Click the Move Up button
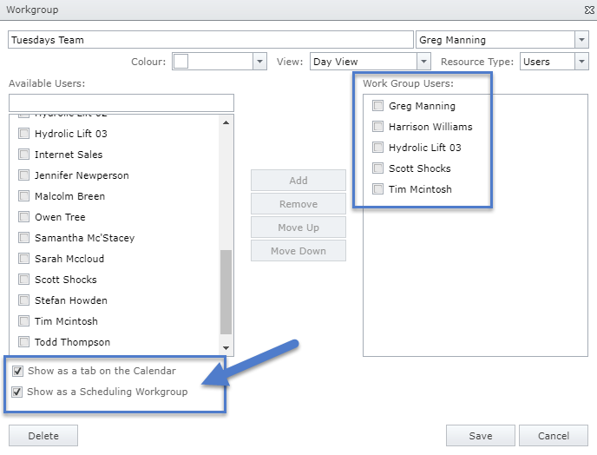The image size is (597, 455). 298,227
